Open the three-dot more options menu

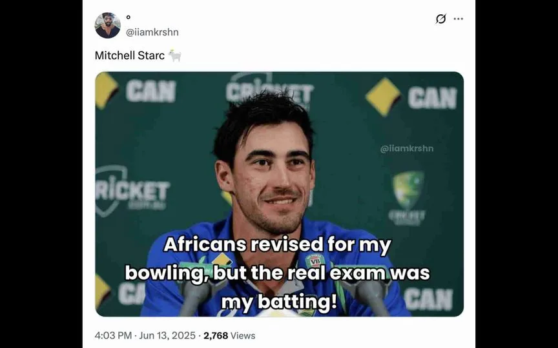(x=459, y=19)
